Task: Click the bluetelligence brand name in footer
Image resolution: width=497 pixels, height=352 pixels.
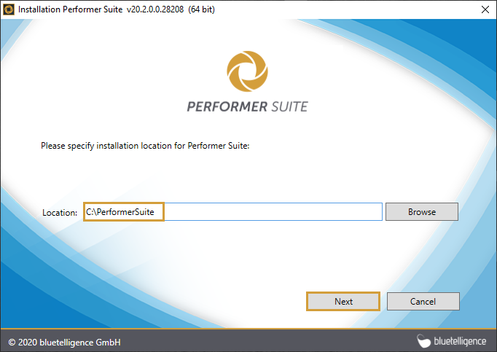Action: [x=461, y=340]
